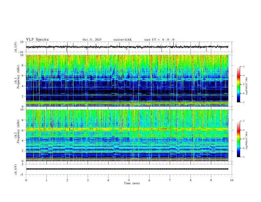
Task: Click the time axis tick label '1'
Action: tap(46, 180)
